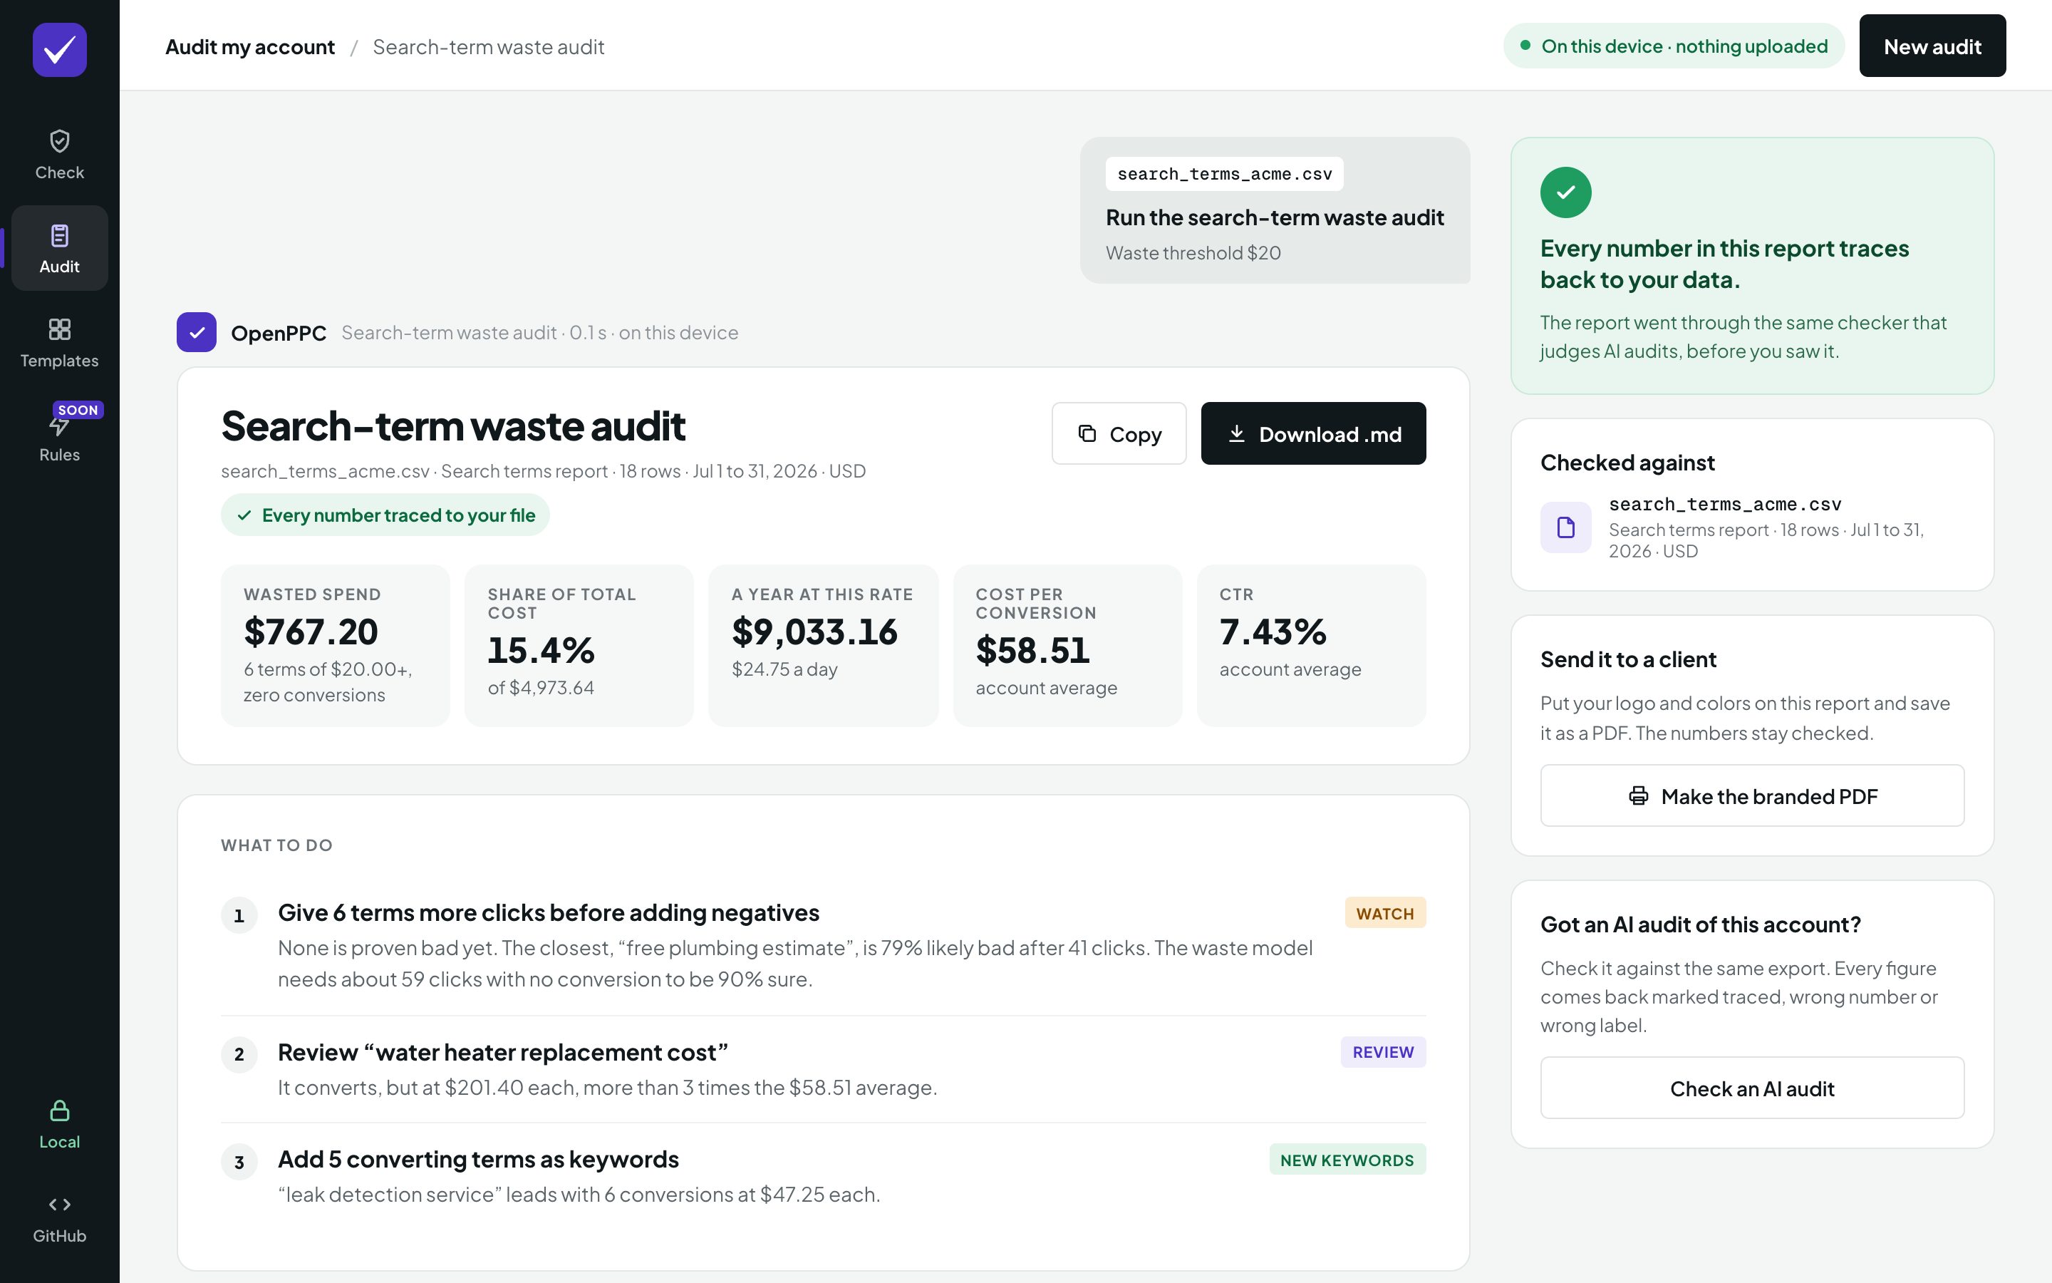Select the Wasted Spend $767.20 card

click(x=335, y=645)
